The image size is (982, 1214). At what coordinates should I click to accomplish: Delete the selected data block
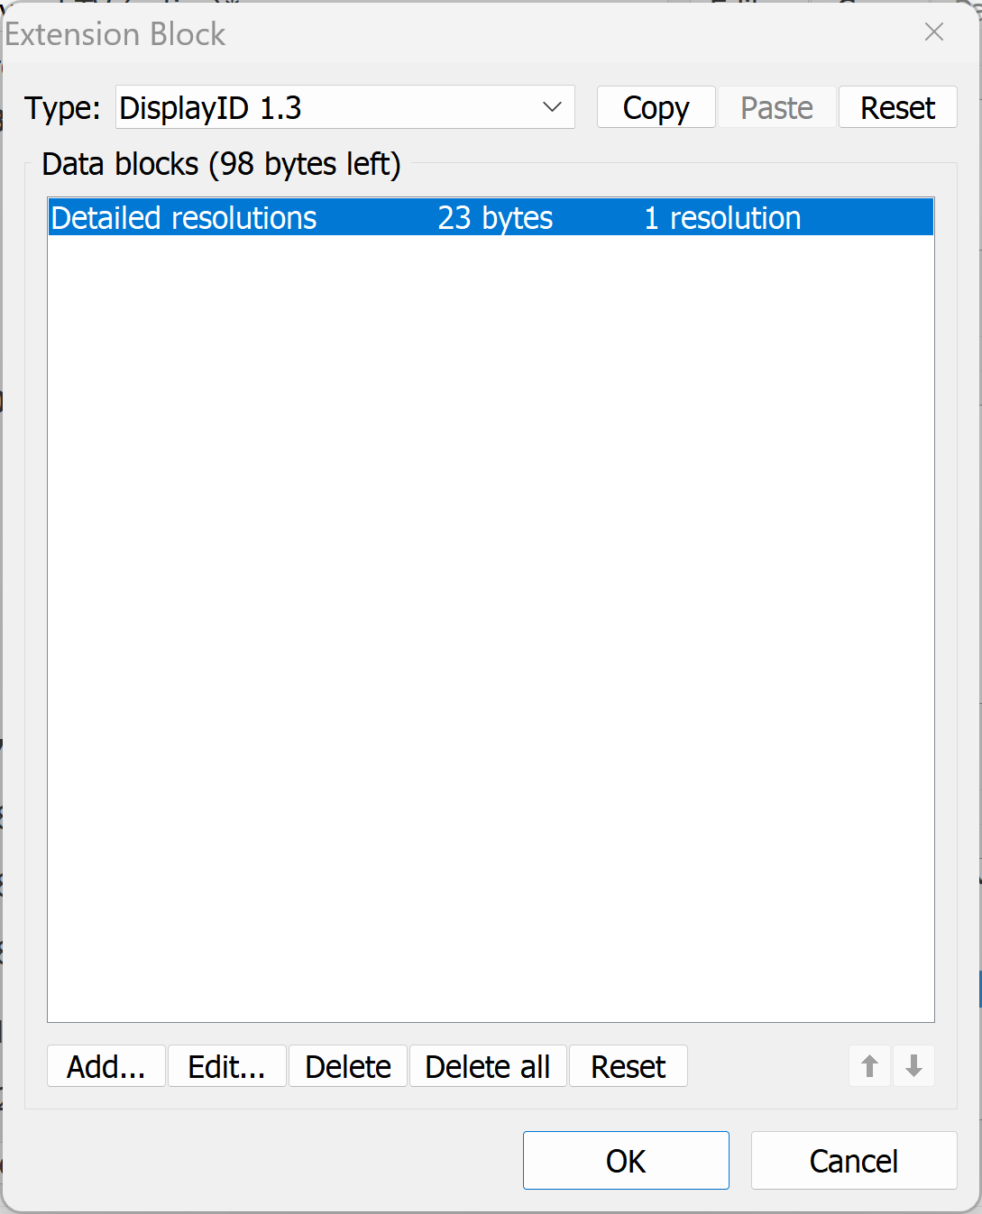tap(348, 1066)
